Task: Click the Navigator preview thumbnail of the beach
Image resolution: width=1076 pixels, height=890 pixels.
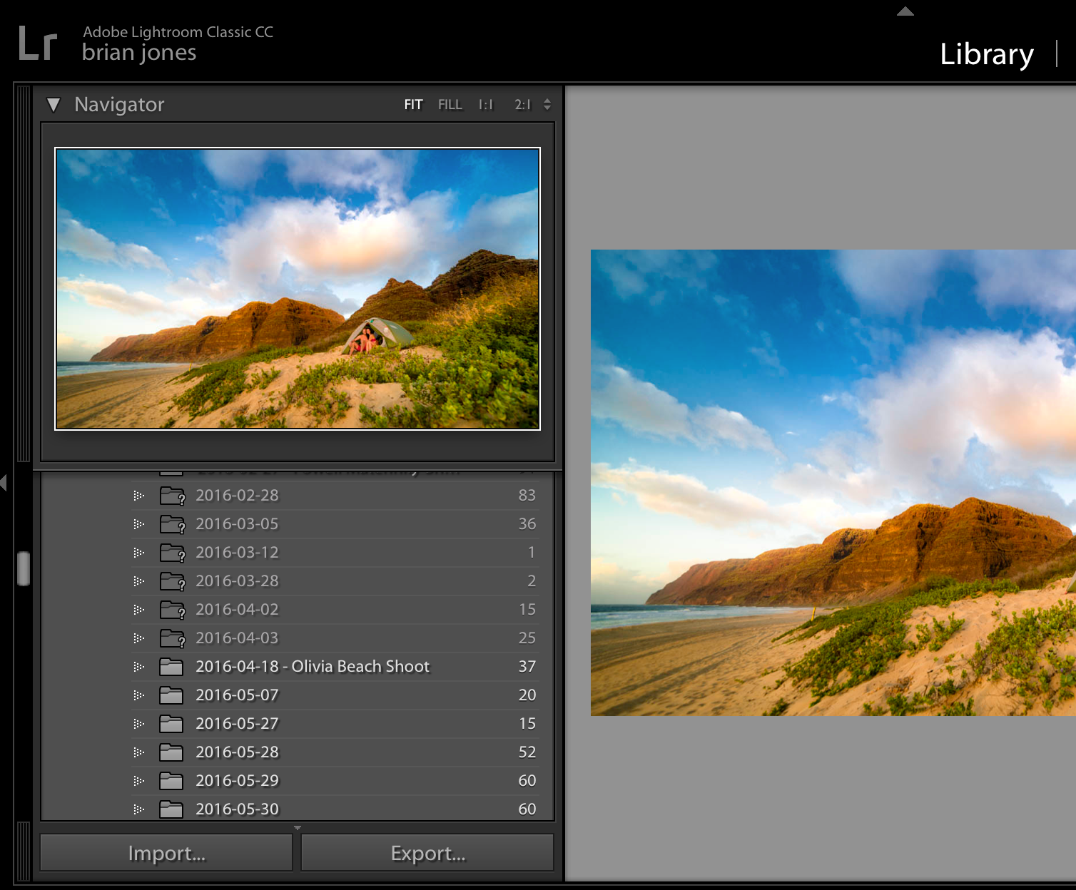Action: pos(298,289)
